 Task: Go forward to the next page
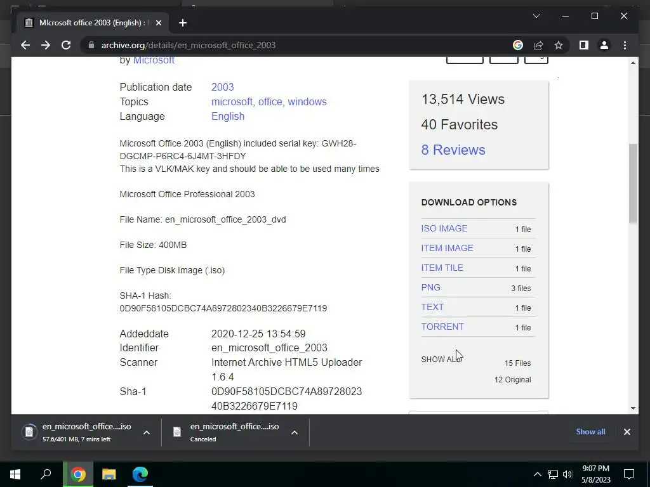(46, 45)
